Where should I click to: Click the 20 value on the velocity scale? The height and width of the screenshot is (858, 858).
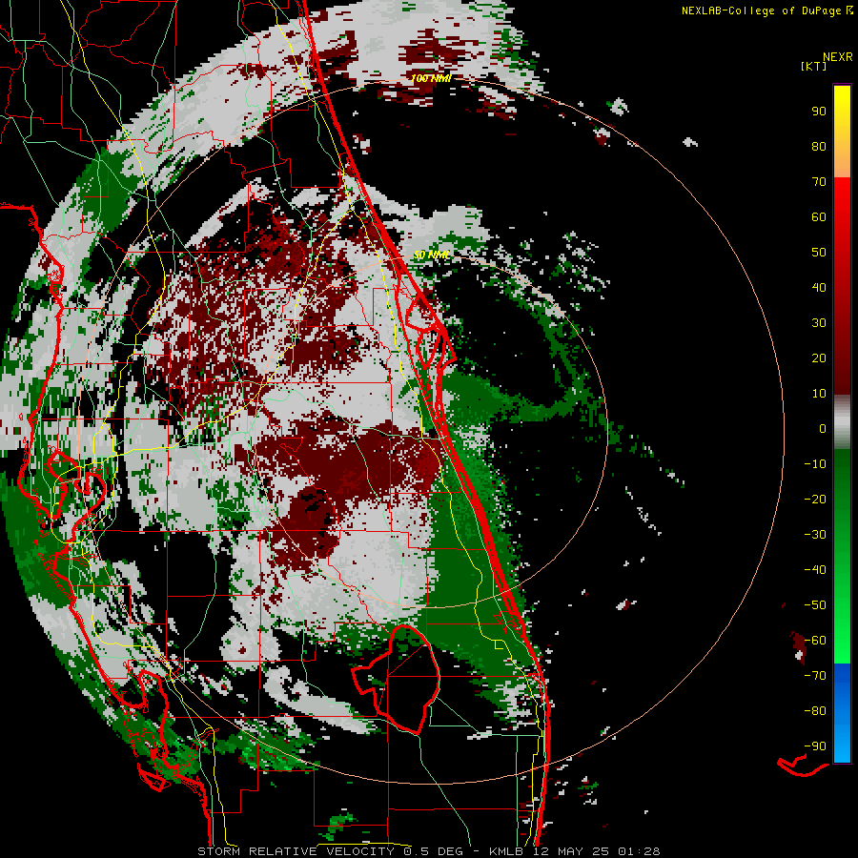point(819,358)
